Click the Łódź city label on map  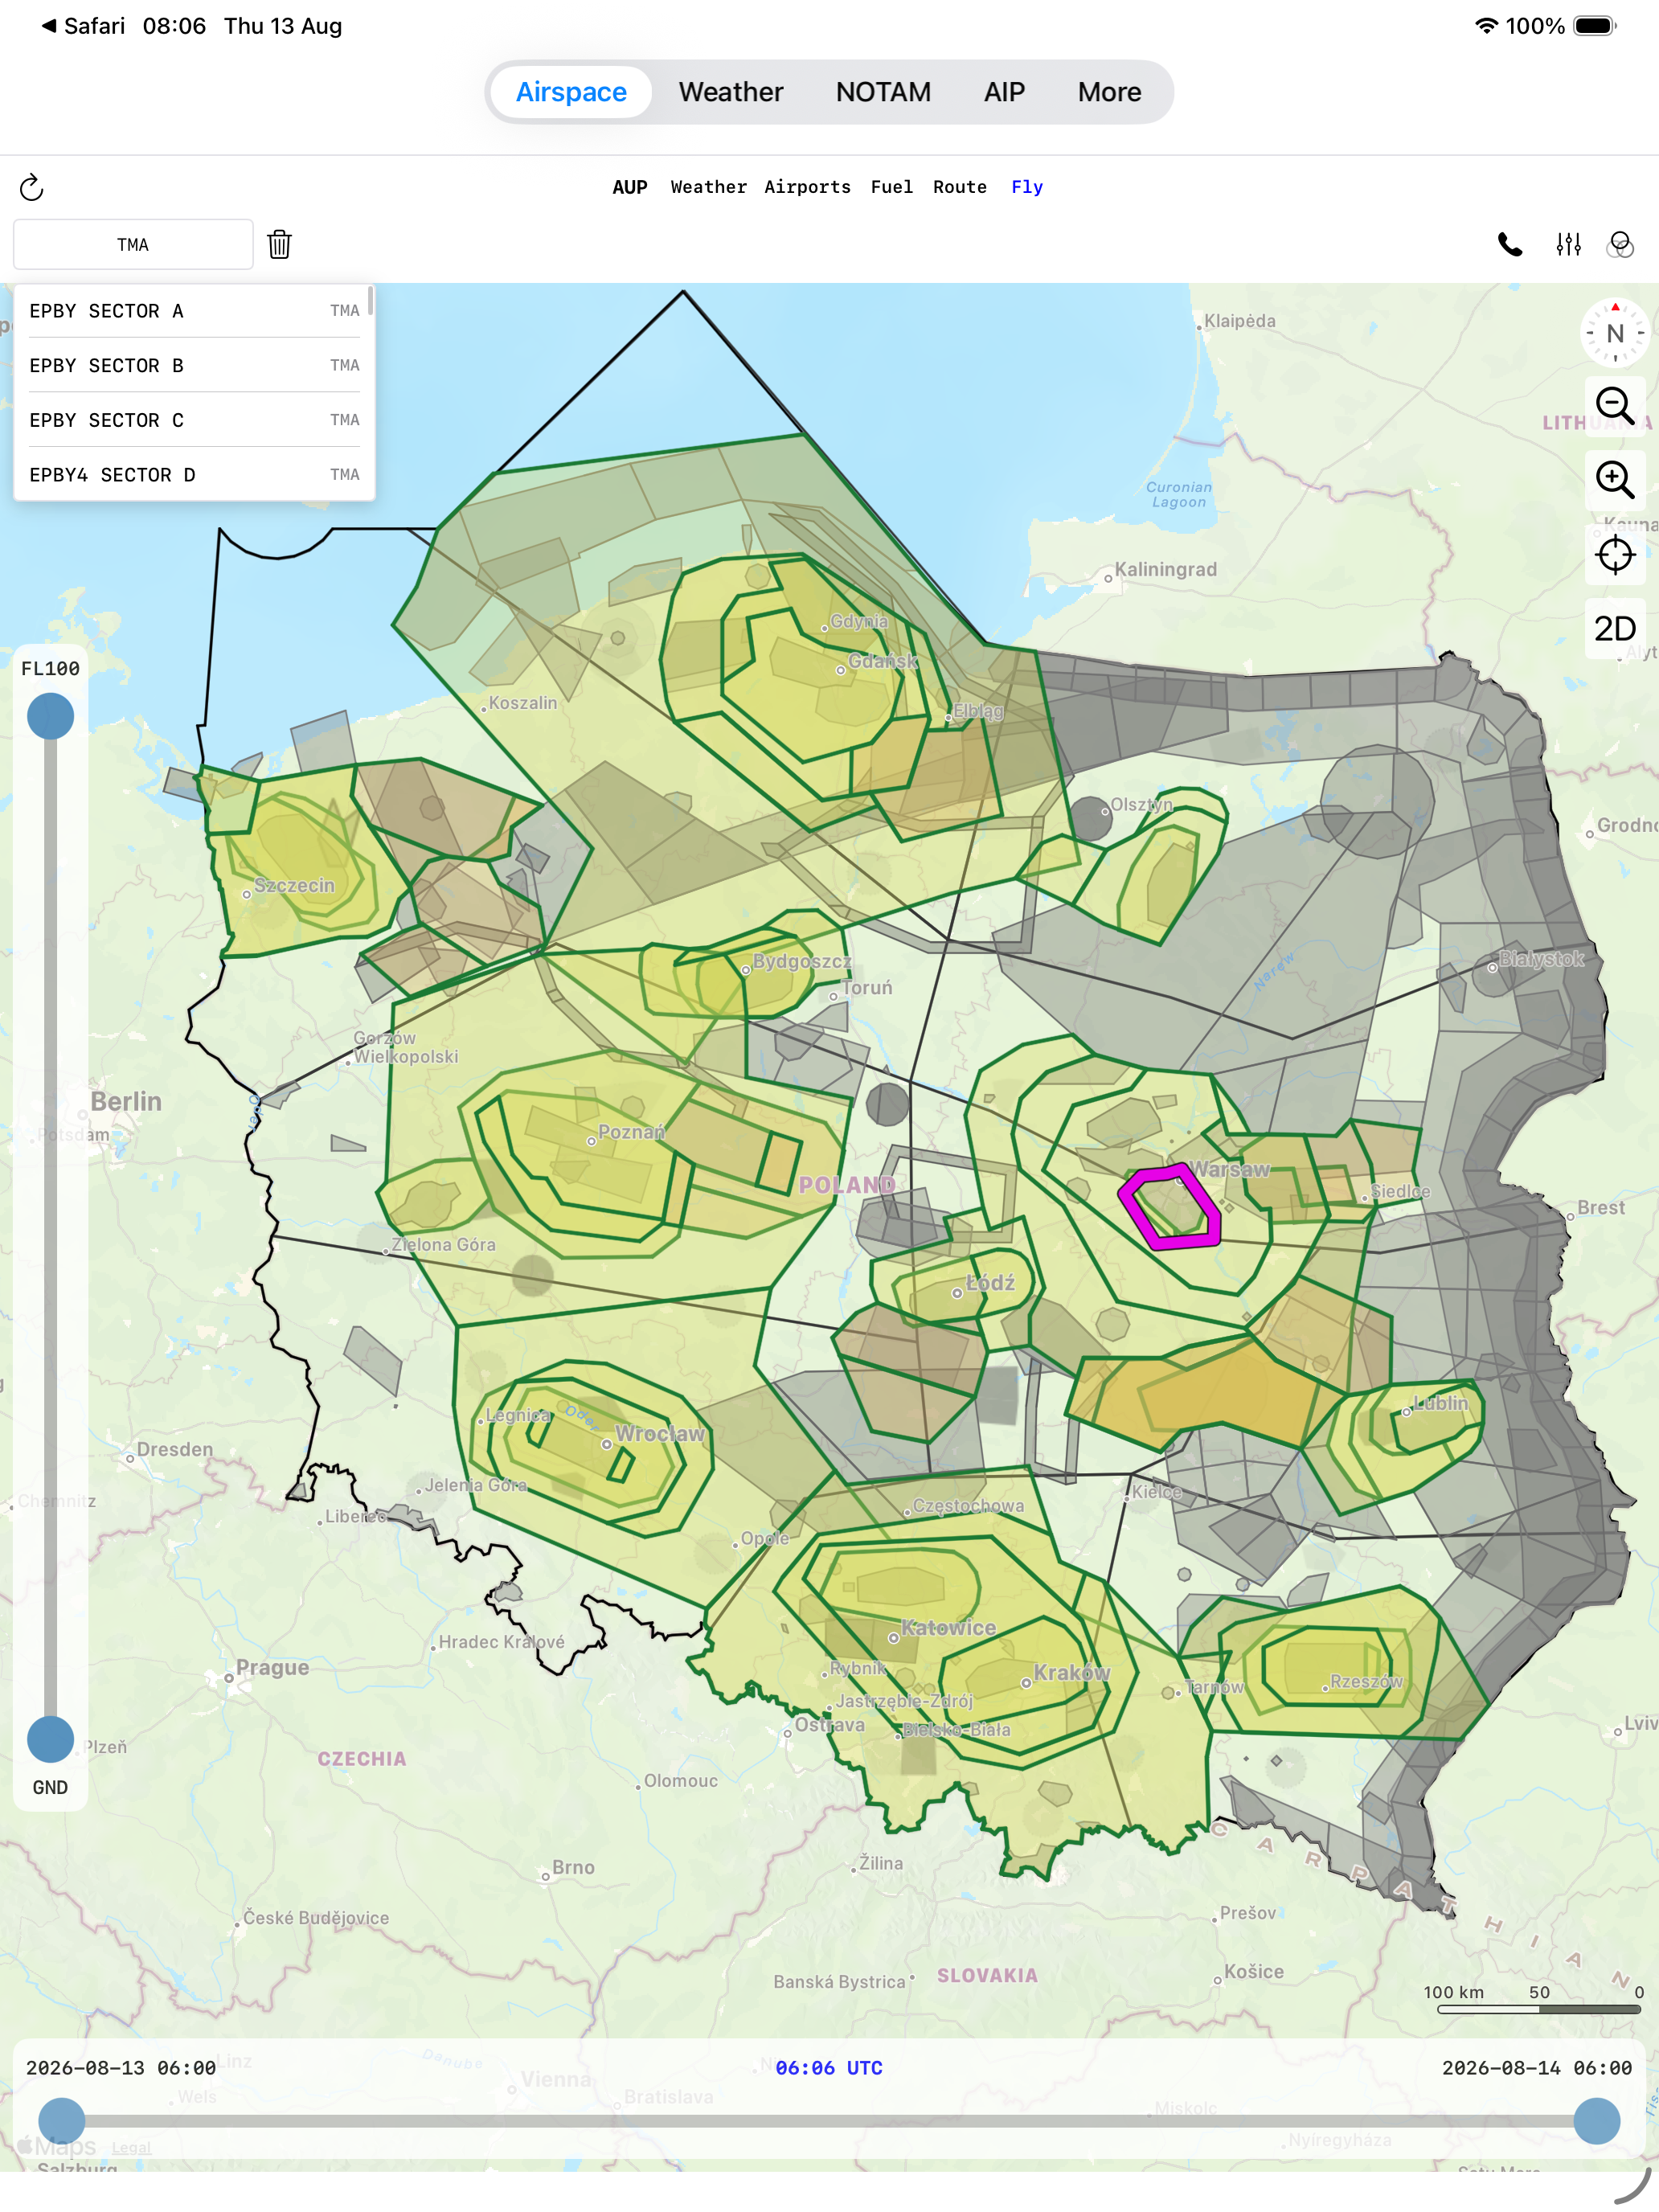(x=990, y=1283)
